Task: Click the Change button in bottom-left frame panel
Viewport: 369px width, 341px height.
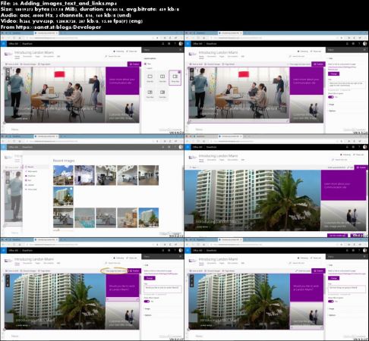Action: pos(150,278)
